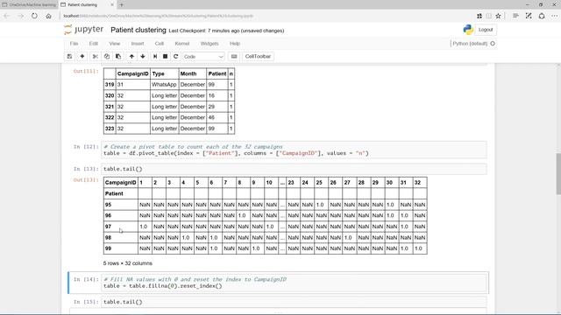Click the Python [default] kernel name
Viewport: 561px width, 315px height.
[470, 44]
